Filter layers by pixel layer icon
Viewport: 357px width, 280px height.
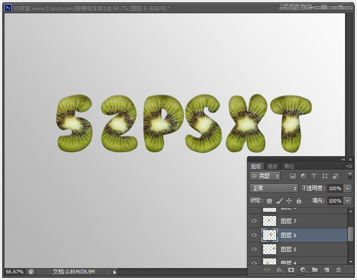[293, 176]
